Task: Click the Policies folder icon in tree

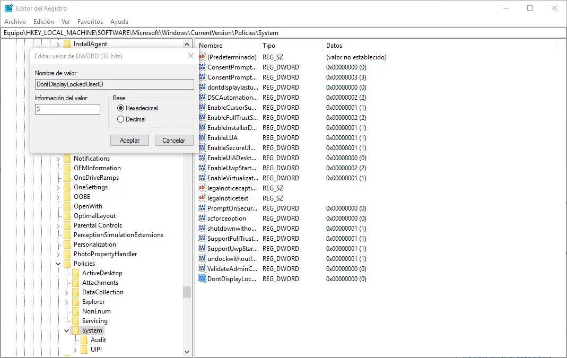Action: (x=67, y=264)
